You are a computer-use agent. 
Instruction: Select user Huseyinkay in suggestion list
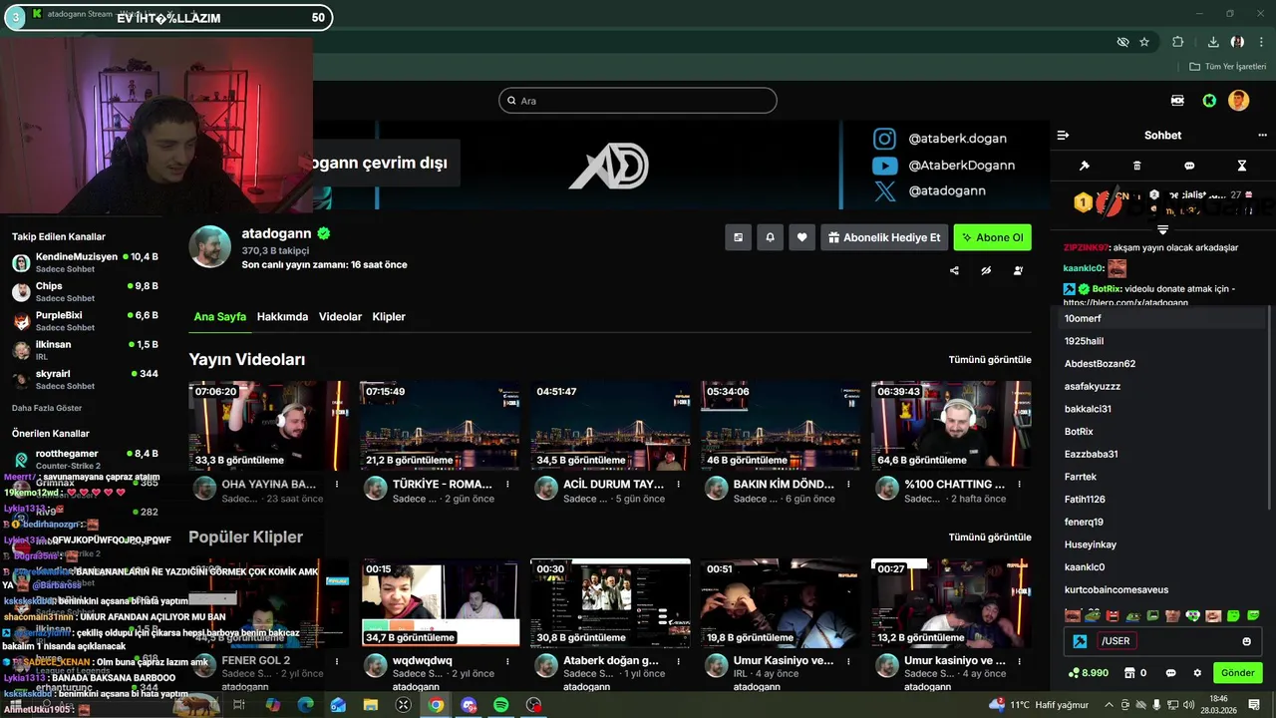point(1162,544)
